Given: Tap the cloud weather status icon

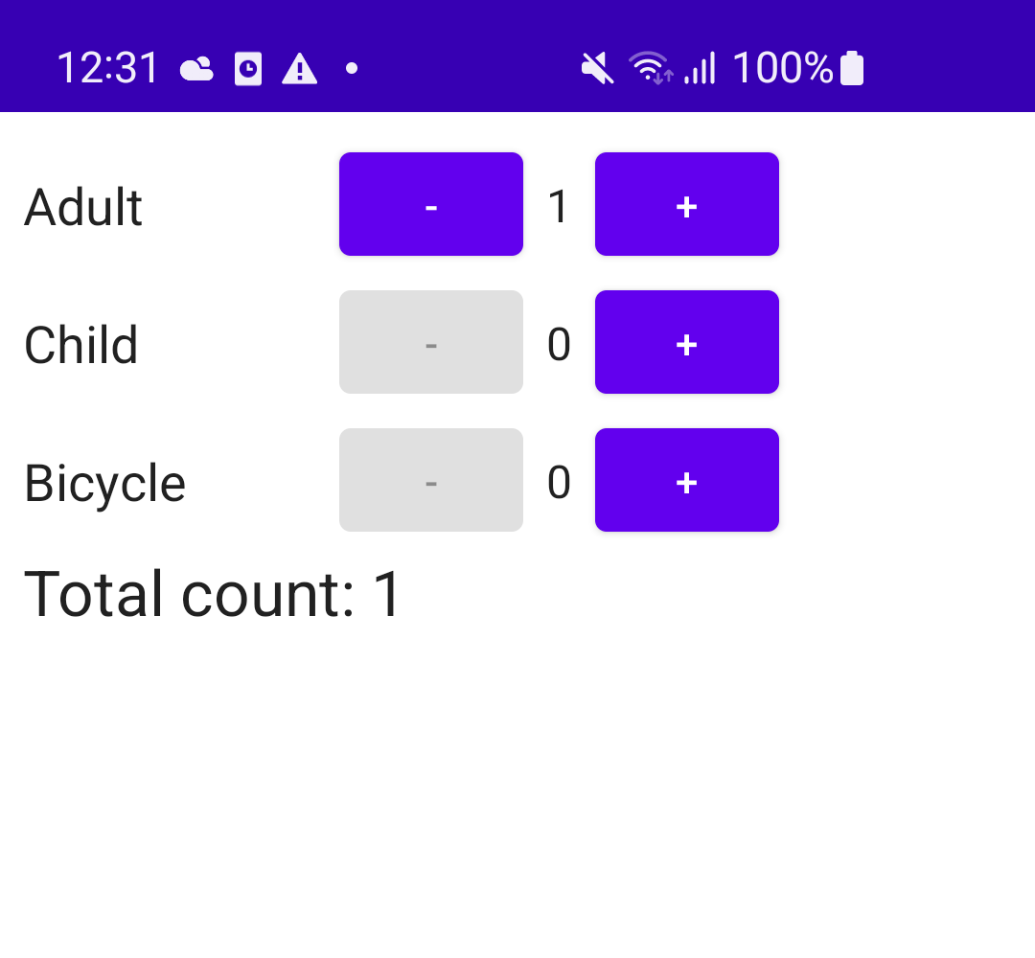Looking at the screenshot, I should tap(196, 69).
